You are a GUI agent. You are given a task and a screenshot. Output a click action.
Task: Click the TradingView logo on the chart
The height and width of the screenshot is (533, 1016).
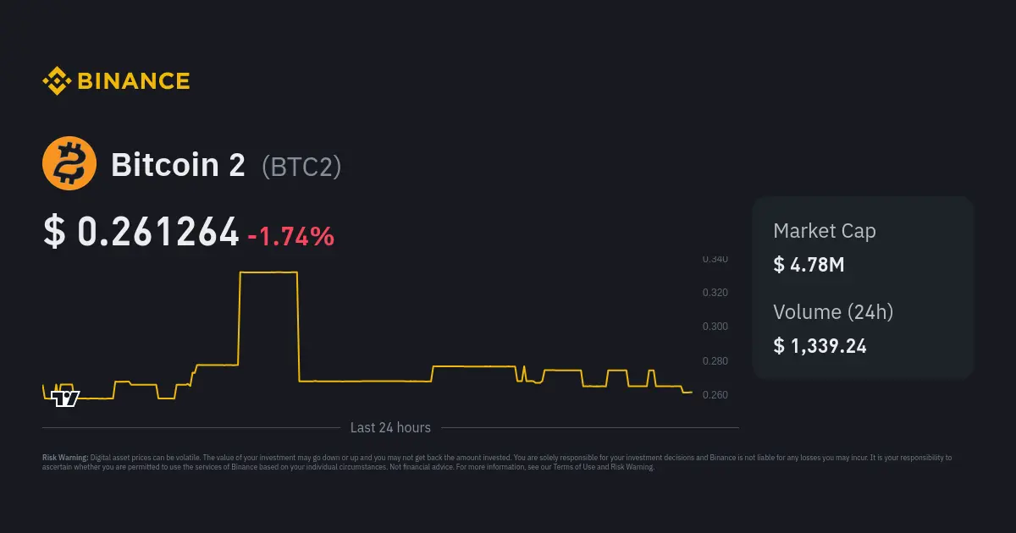click(x=65, y=398)
